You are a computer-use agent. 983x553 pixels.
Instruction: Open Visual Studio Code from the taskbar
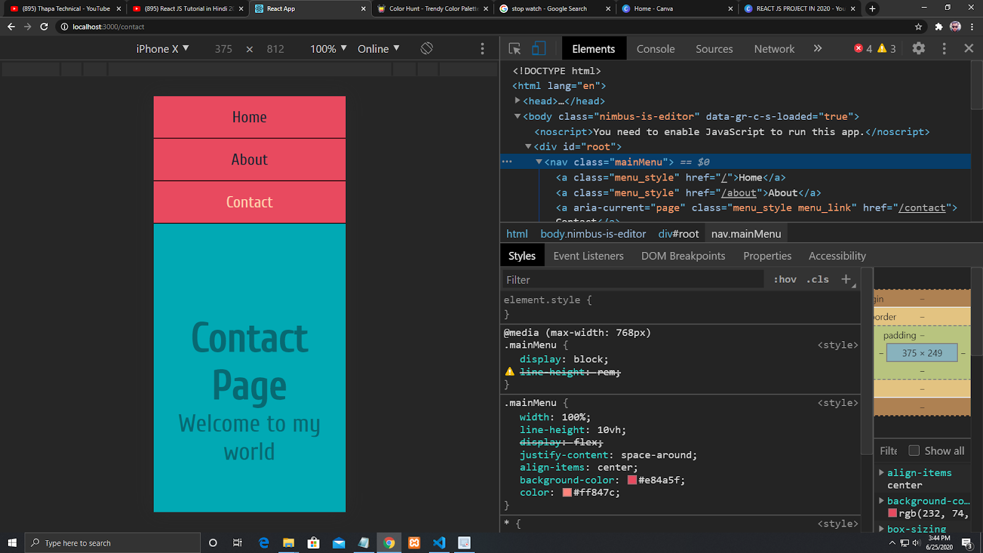tap(439, 543)
